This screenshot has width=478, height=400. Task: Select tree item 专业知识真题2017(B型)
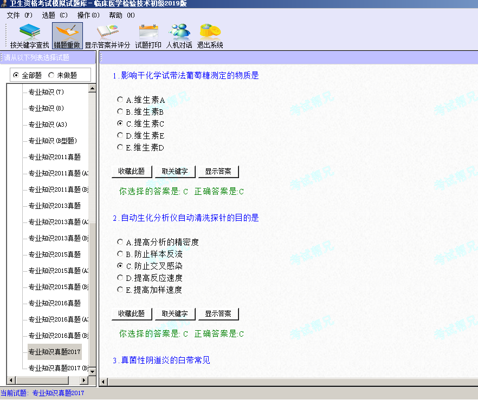[58, 368]
